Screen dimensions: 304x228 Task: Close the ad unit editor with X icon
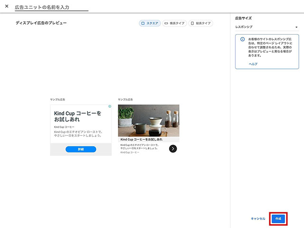7,6
